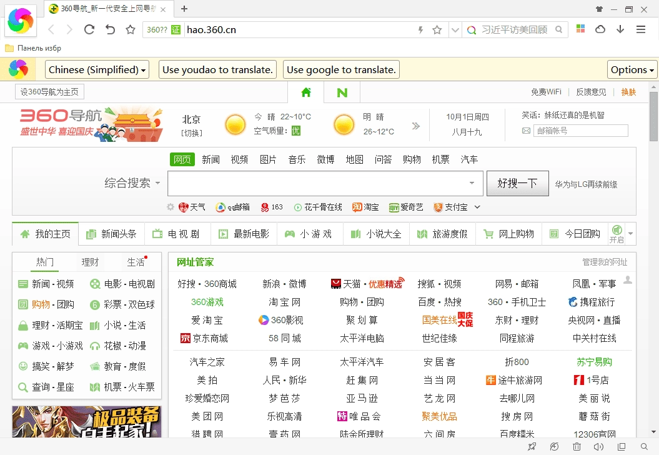The width and height of the screenshot is (659, 455).
Task: Click the 免费WiFi link
Action: (x=546, y=92)
